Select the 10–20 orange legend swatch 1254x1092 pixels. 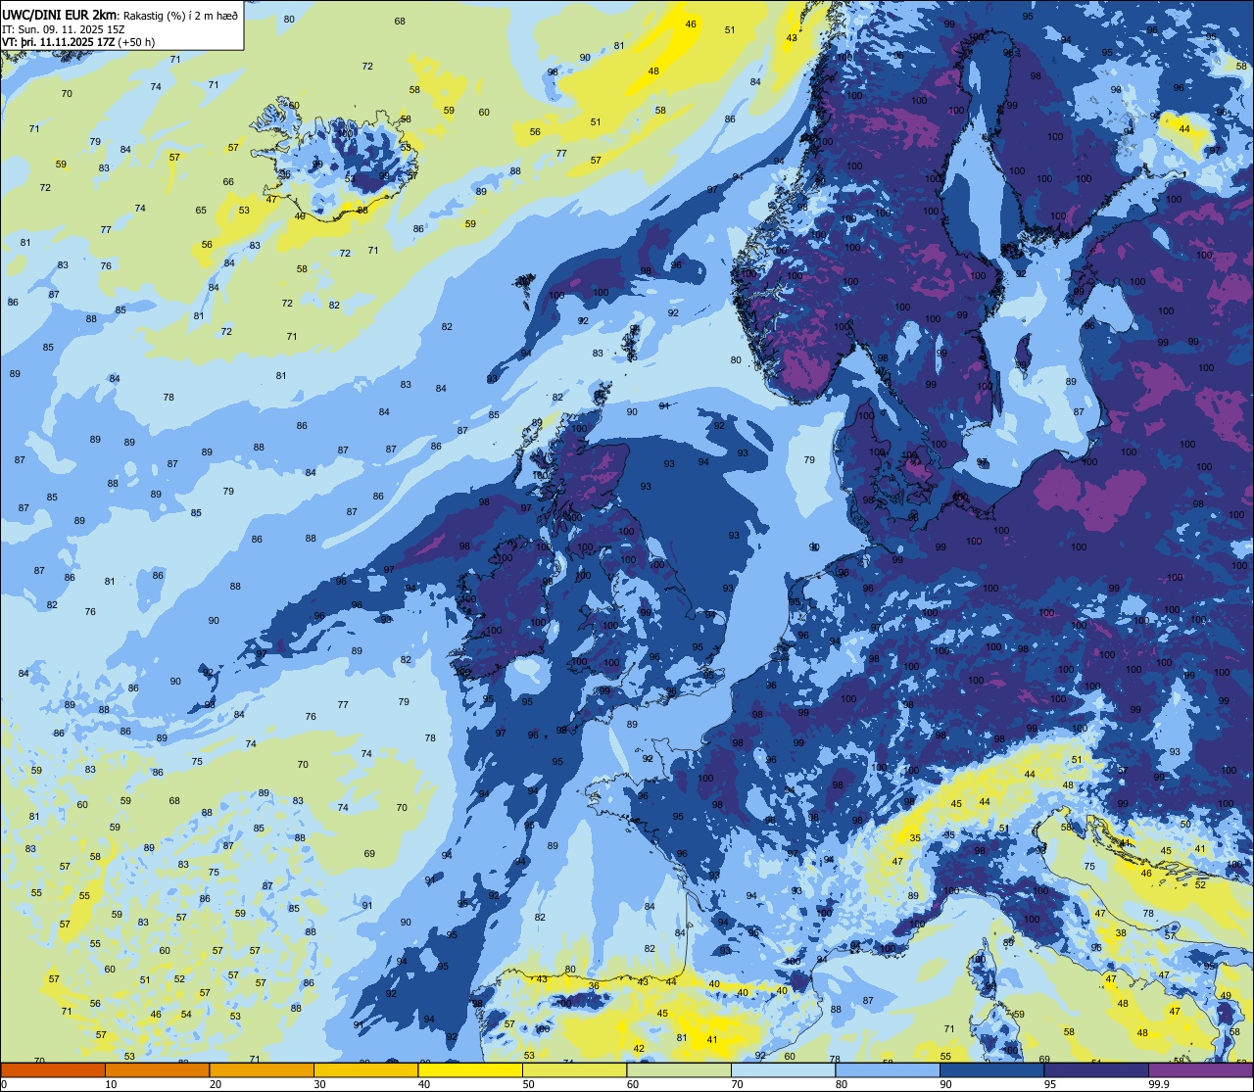click(x=157, y=1070)
